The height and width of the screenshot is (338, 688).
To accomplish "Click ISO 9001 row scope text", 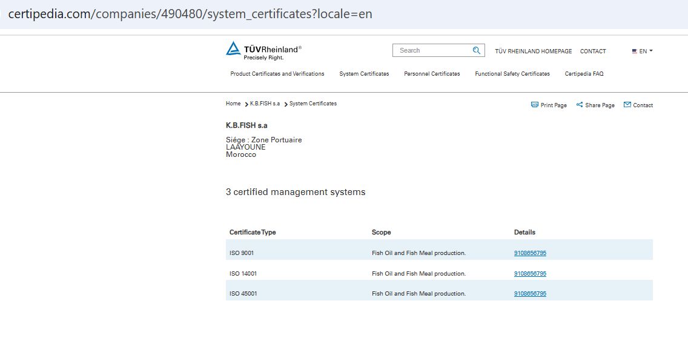I will [x=418, y=253].
